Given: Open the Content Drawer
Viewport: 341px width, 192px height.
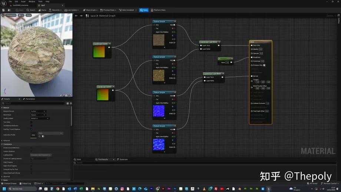Looking at the screenshot, I should pos(9,183).
